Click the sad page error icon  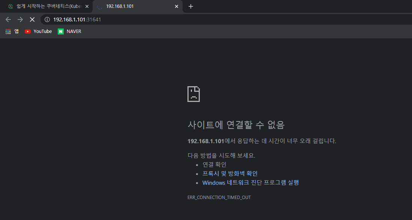click(194, 94)
